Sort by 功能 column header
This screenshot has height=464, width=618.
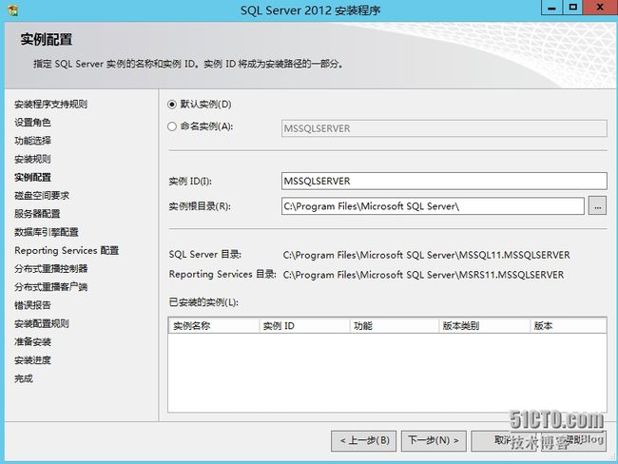[x=395, y=326]
